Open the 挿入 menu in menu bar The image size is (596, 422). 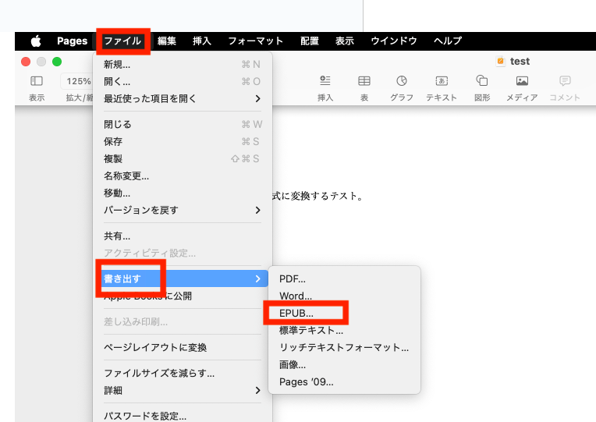pyautogui.click(x=202, y=41)
